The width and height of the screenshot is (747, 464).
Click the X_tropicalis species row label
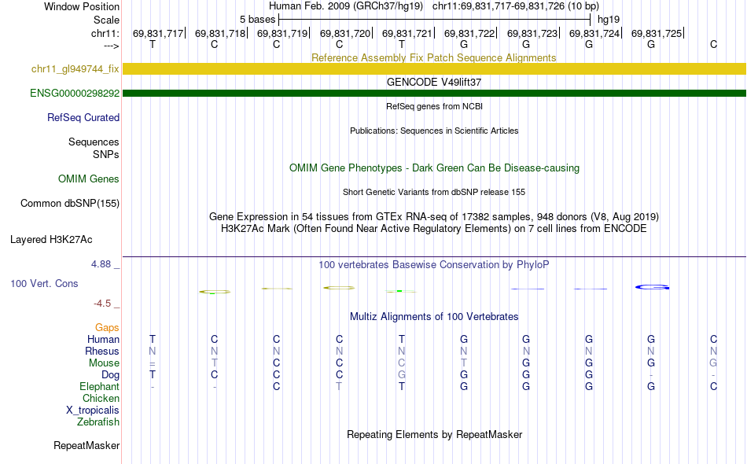coord(93,411)
